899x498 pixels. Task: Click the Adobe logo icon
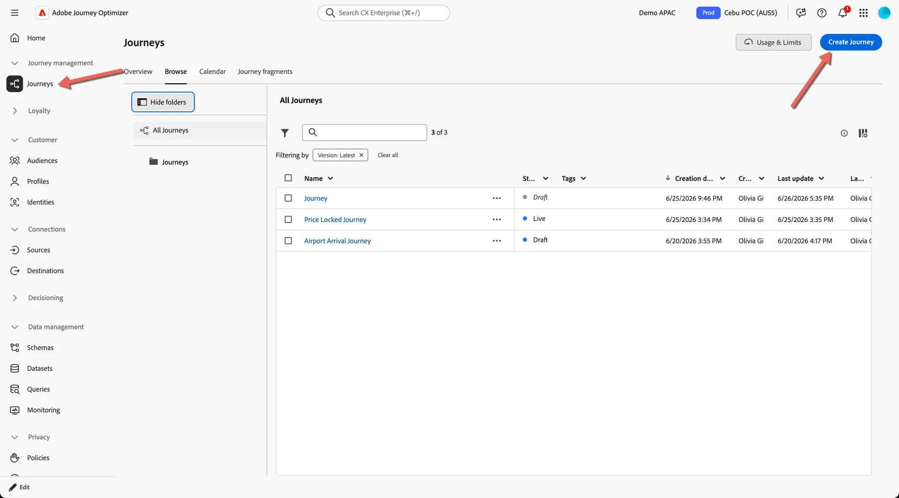click(x=42, y=13)
